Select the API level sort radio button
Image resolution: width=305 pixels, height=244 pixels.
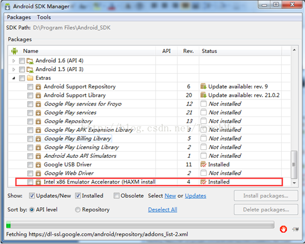32,209
